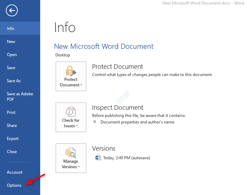Click the window title 'New Microsoft Word Document.docx - Word'
247x195 pixels.
(203, 3)
